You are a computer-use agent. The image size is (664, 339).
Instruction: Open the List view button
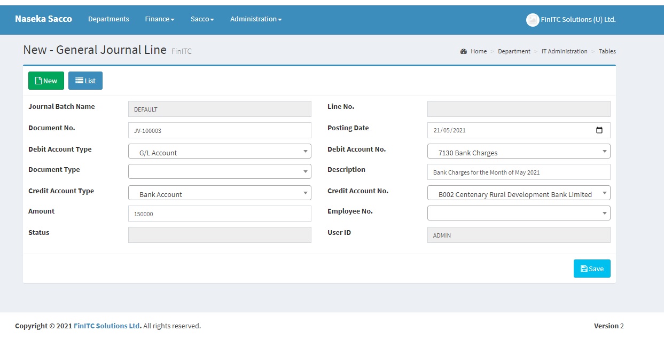[85, 81]
